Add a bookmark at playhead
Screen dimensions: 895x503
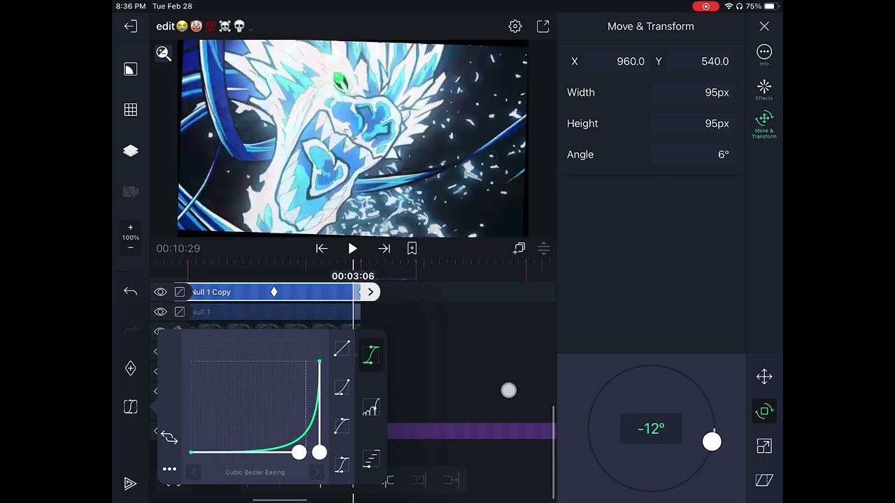point(412,248)
